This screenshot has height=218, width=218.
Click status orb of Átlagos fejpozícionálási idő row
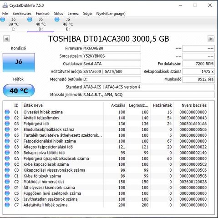(x=7, y=147)
